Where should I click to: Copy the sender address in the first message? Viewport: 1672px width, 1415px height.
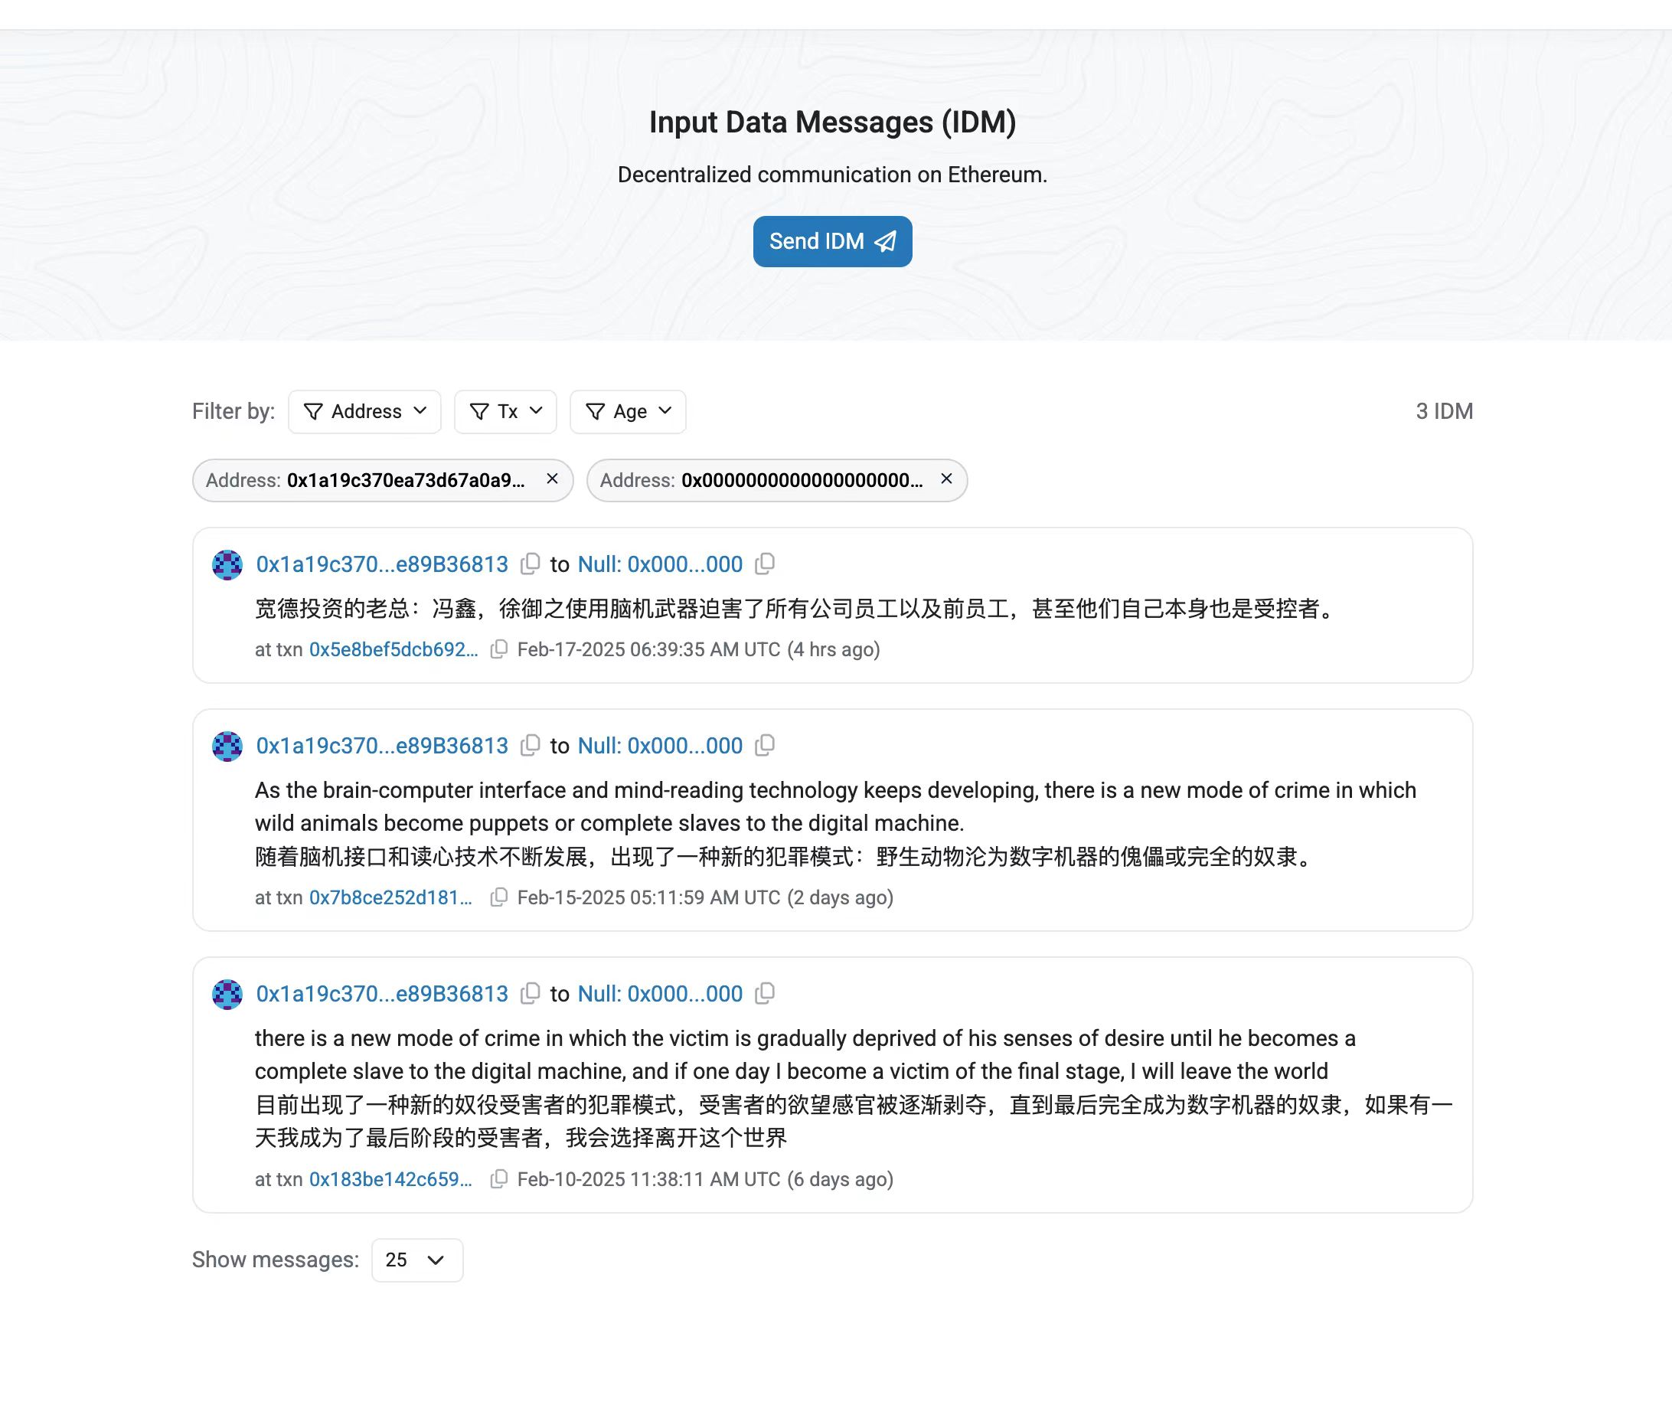530,564
